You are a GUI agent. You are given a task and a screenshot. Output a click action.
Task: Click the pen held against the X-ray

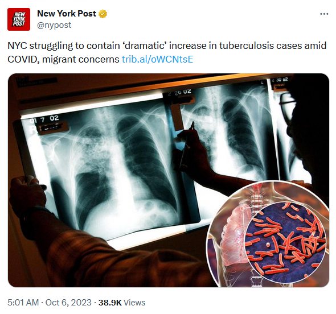pos(187,144)
